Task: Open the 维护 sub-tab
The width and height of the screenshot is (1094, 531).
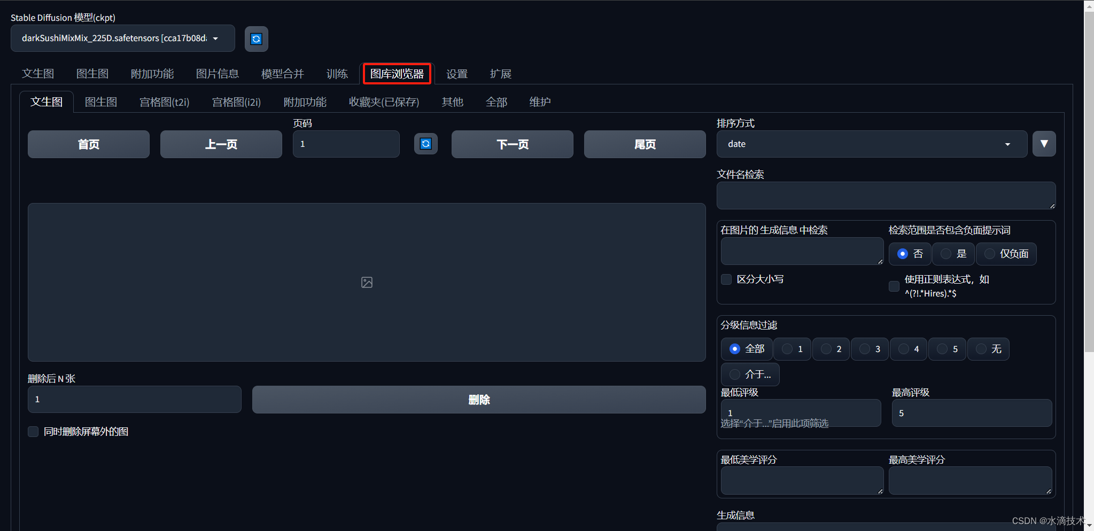Action: point(540,101)
